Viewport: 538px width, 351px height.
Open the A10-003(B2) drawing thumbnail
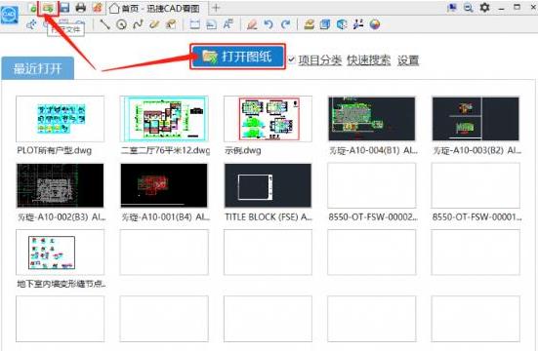point(476,119)
